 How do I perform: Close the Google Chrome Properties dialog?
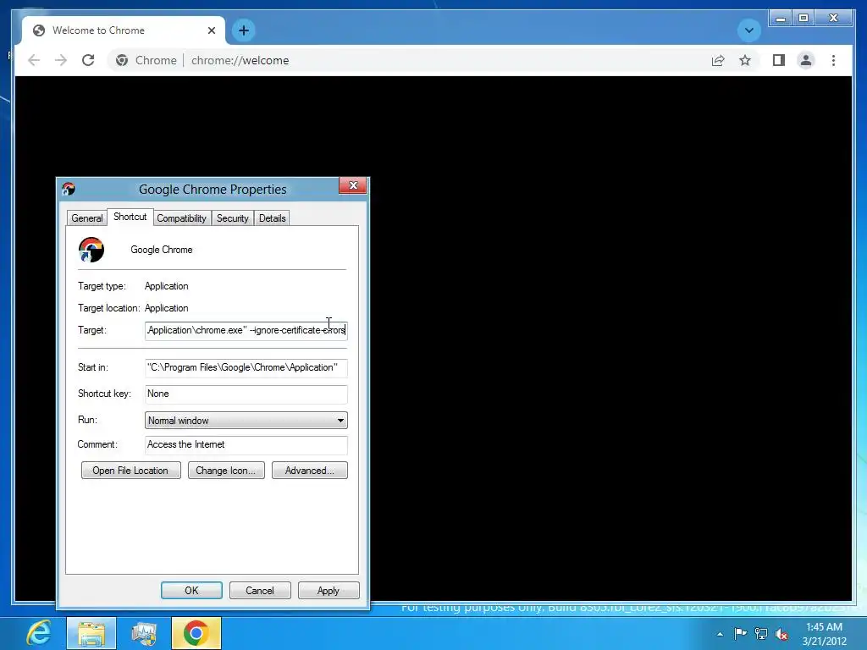coord(353,185)
